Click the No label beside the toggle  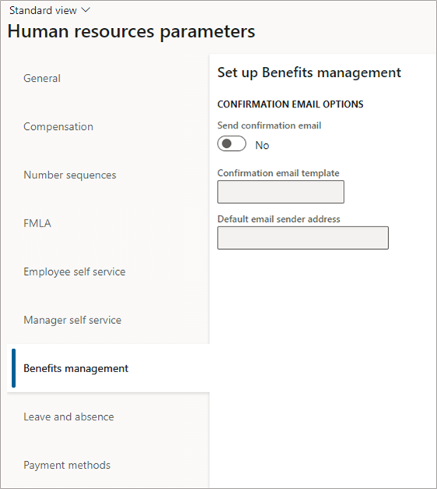click(262, 146)
